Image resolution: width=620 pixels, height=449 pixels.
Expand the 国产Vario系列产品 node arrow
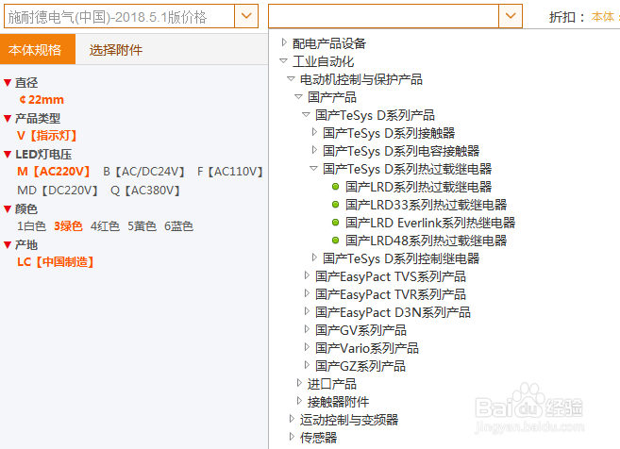click(x=307, y=347)
